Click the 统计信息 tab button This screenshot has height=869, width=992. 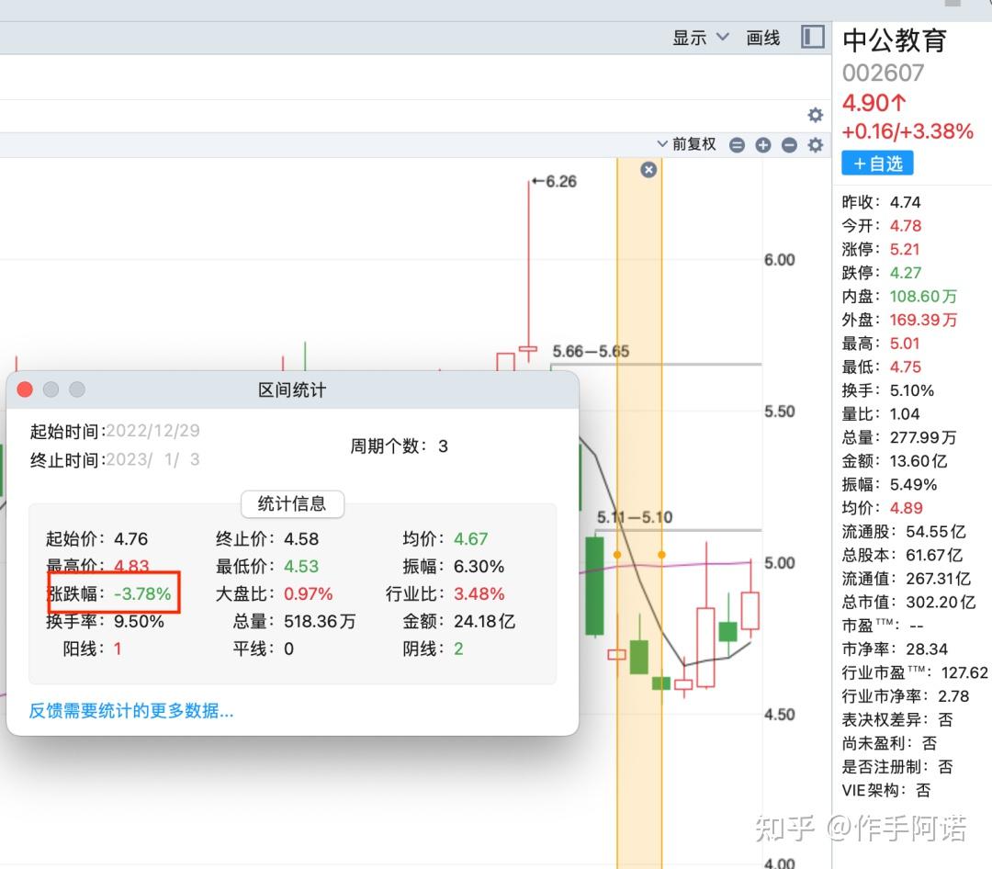coord(292,503)
